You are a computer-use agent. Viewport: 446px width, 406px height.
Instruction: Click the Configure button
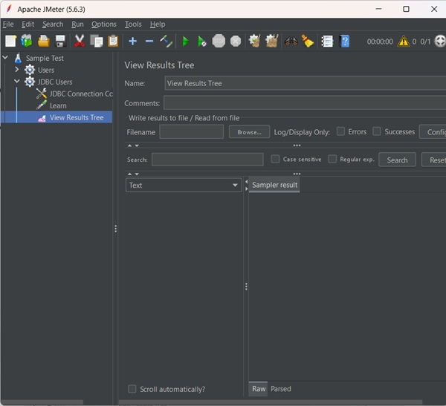click(433, 132)
